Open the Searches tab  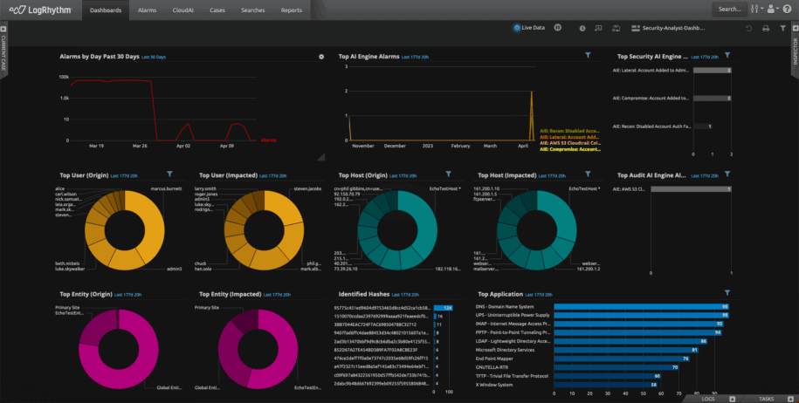point(252,10)
